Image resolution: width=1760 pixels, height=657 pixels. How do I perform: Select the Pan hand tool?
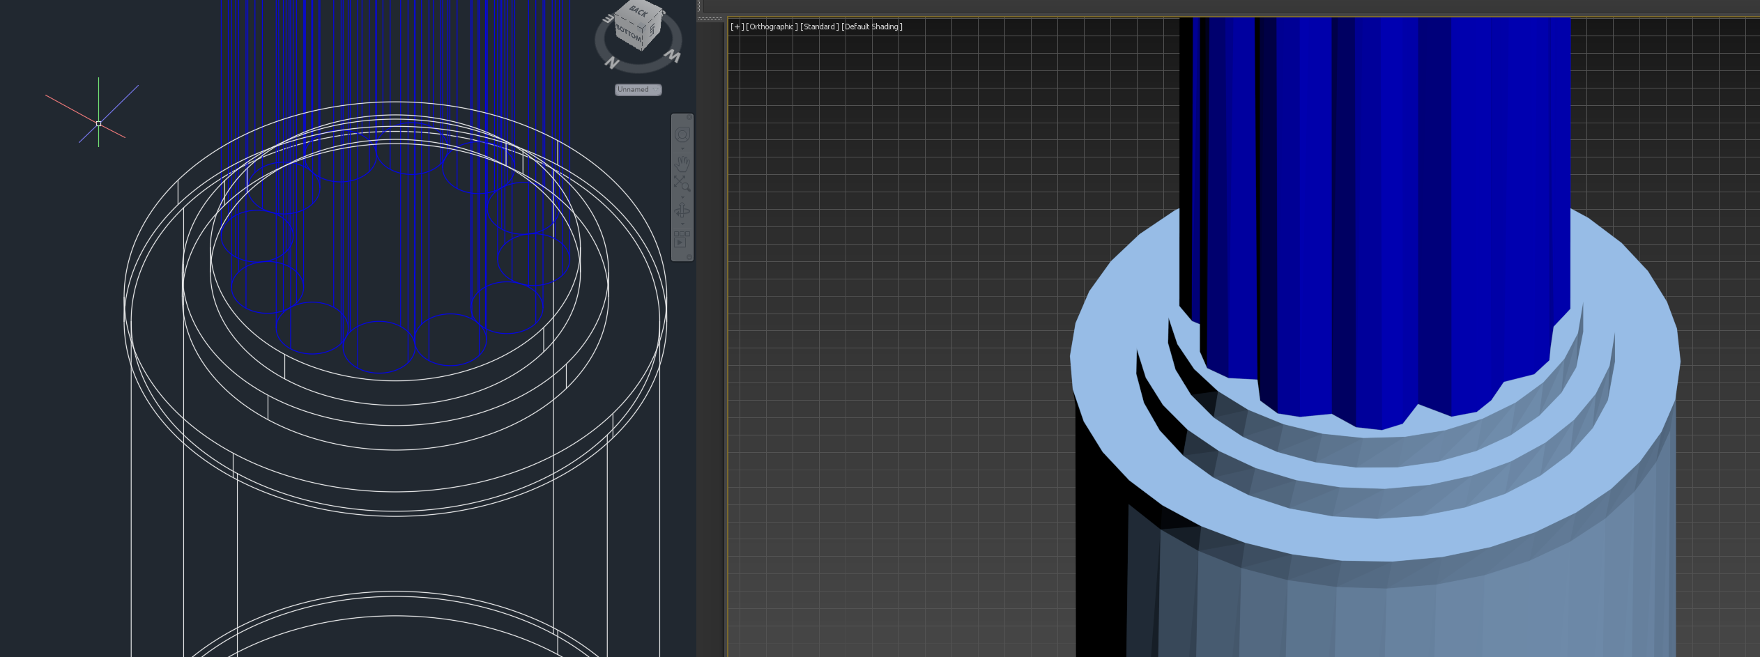point(682,163)
